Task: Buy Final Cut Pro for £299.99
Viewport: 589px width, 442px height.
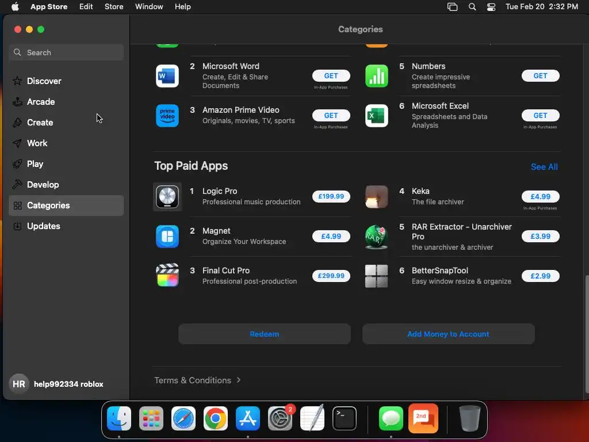Action: [x=331, y=276]
